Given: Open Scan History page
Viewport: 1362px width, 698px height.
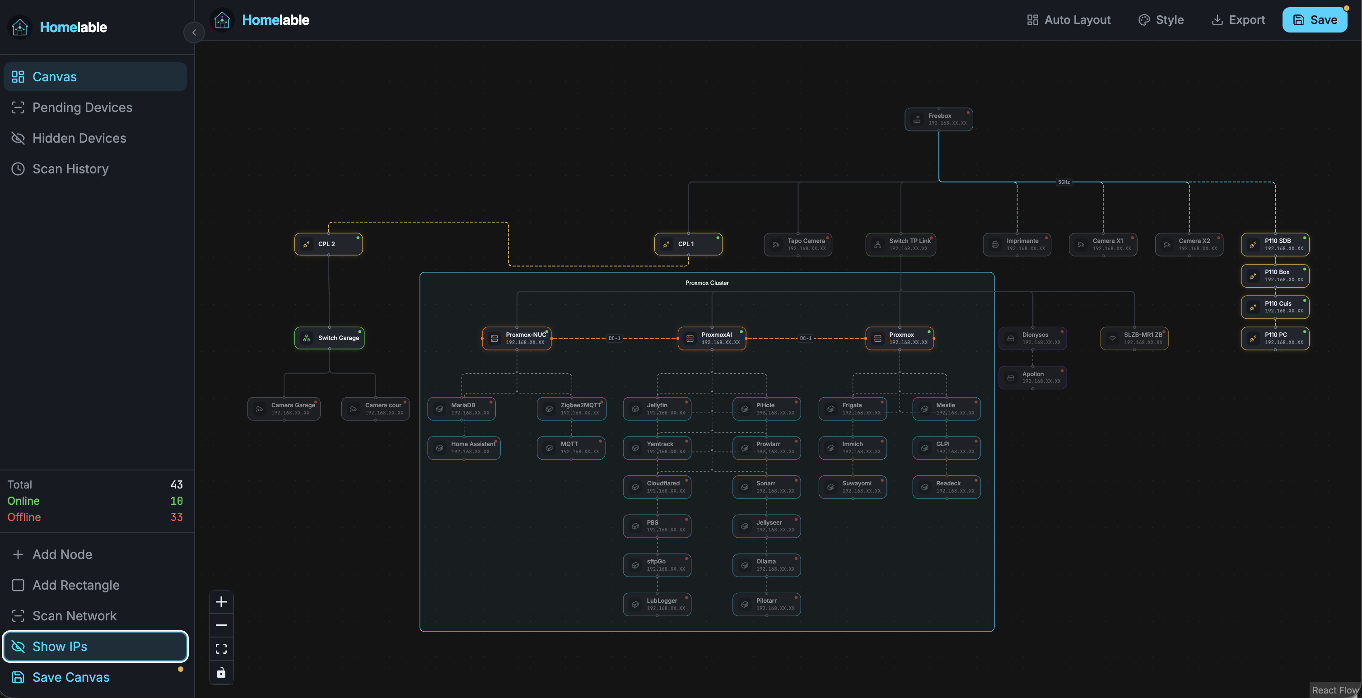Looking at the screenshot, I should 95,169.
